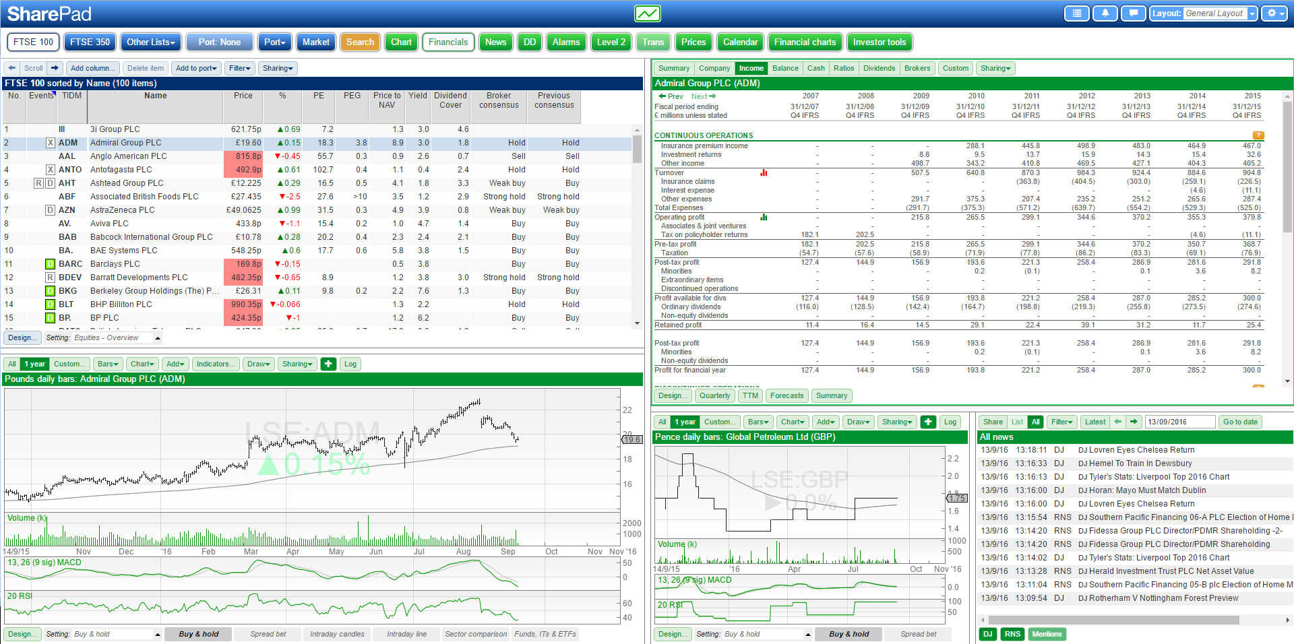The height and width of the screenshot is (644, 1294).
Task: Click the right scroll arrow in list toolbar
Action: (55, 68)
